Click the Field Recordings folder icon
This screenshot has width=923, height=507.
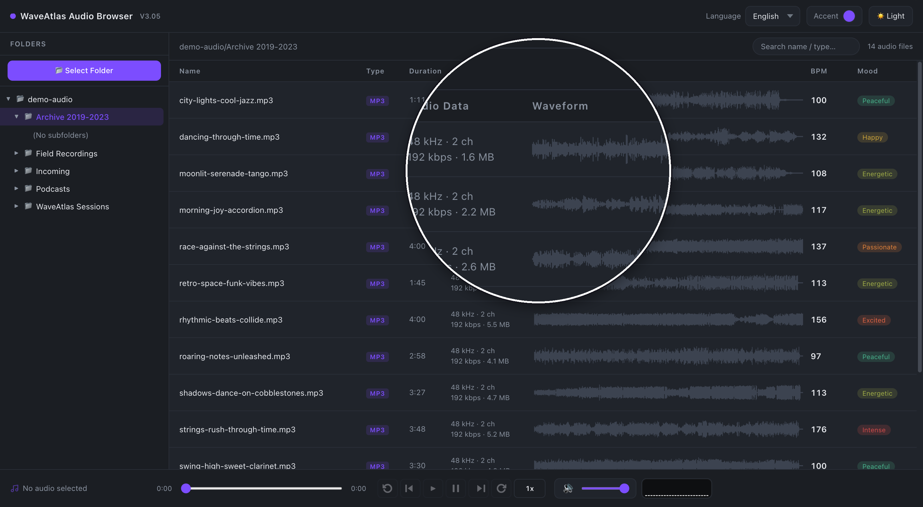tap(28, 153)
